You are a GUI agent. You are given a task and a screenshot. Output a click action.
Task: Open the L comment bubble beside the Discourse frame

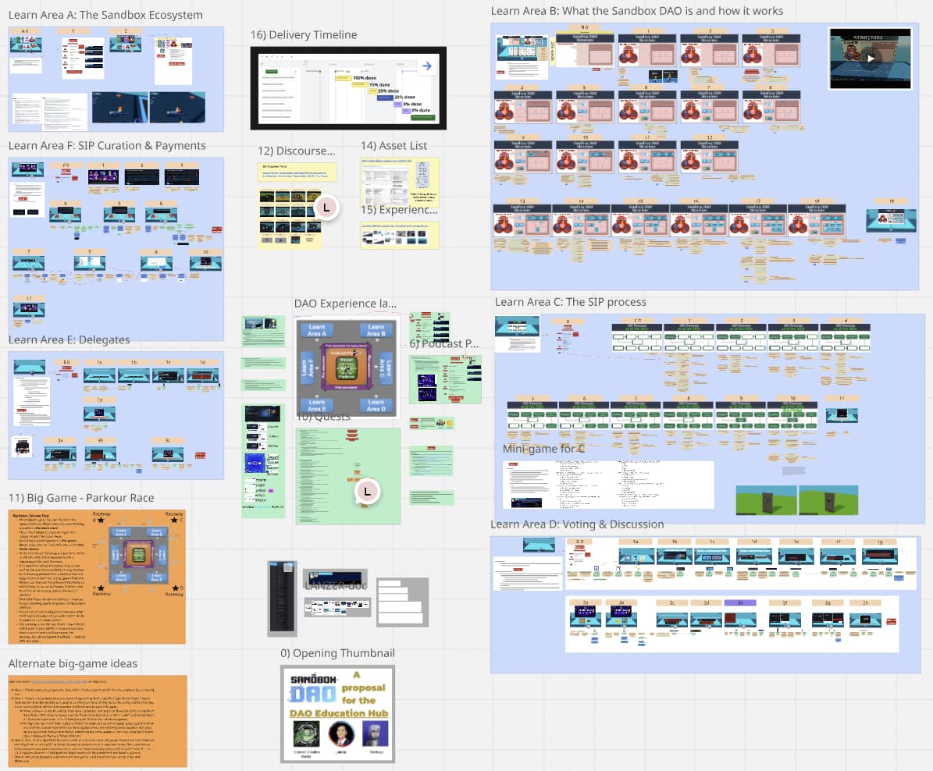326,208
